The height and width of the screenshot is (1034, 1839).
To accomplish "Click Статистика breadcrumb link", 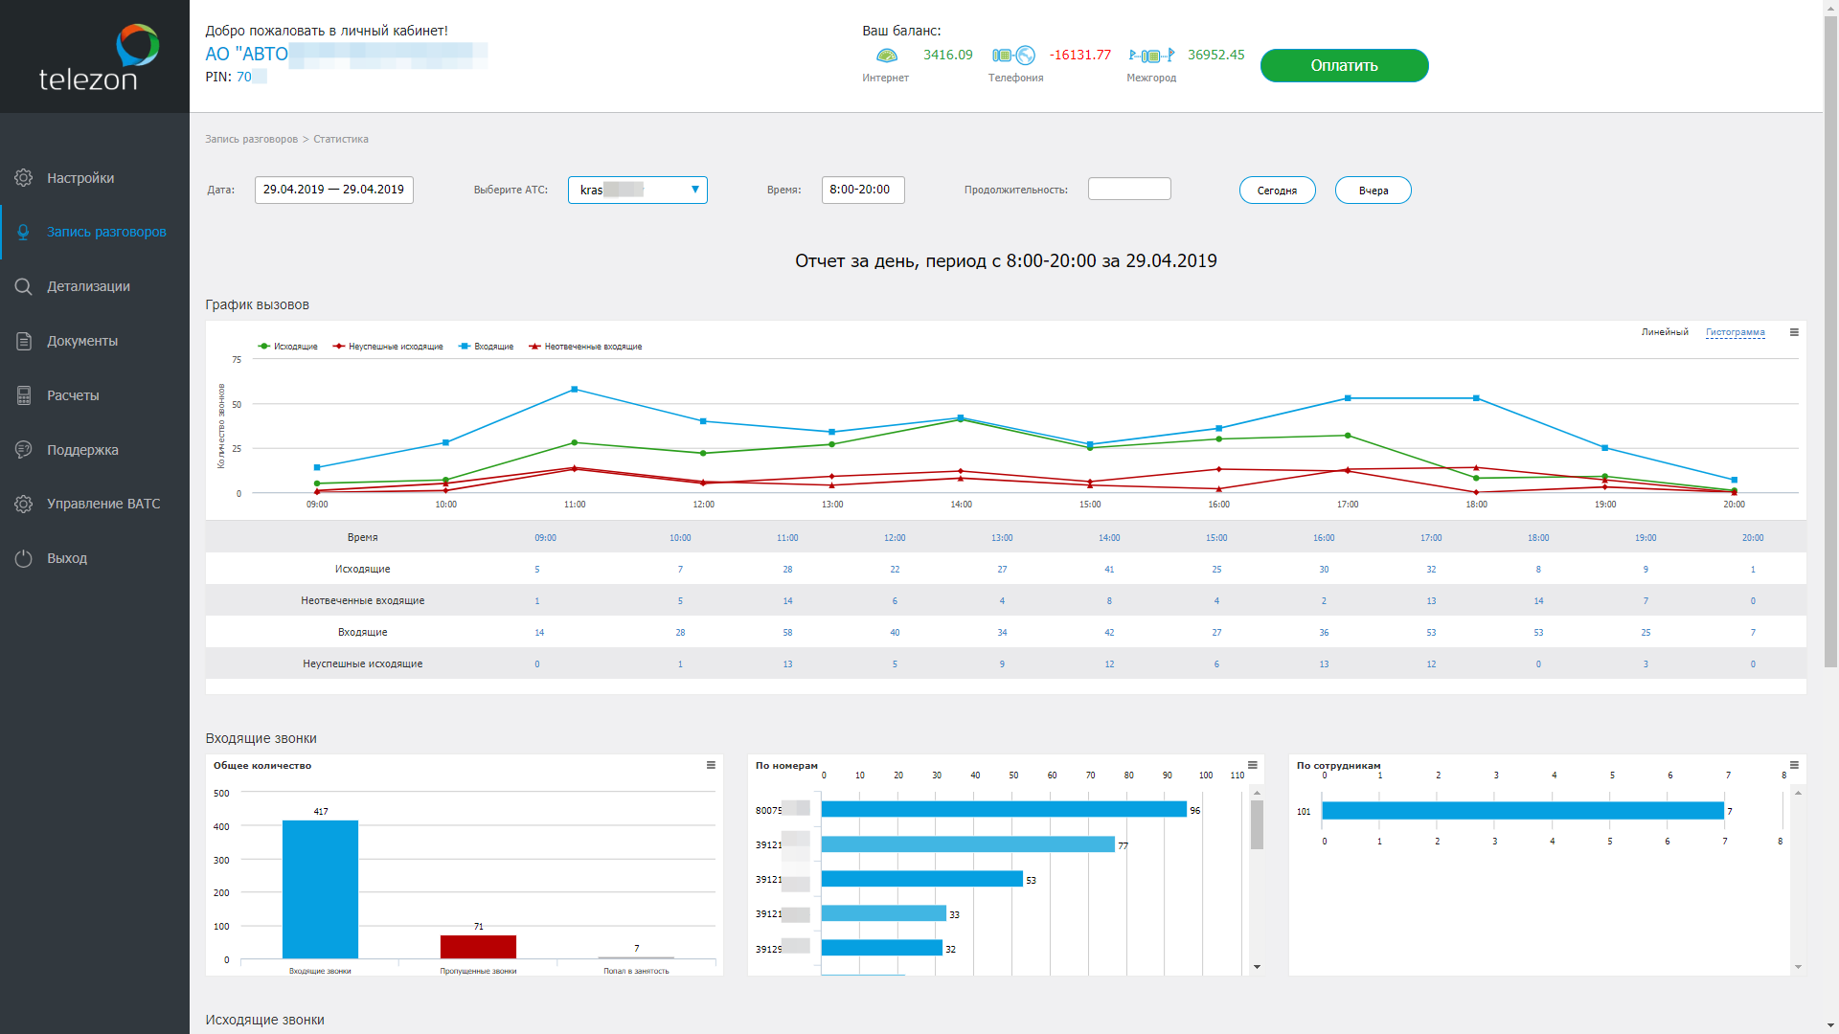I will tap(340, 139).
